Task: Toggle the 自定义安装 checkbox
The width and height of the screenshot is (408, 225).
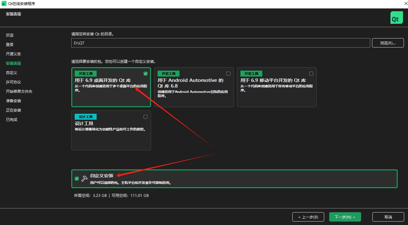Action: (77, 178)
